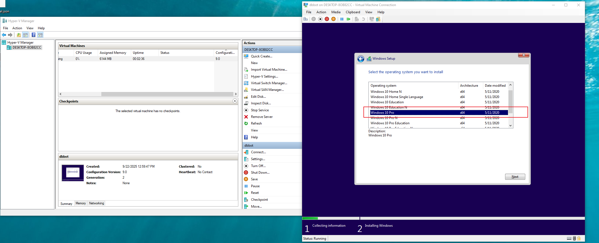Open Clipboard menu in VM Connection window
This screenshot has width=599, height=243.
[x=353, y=12]
